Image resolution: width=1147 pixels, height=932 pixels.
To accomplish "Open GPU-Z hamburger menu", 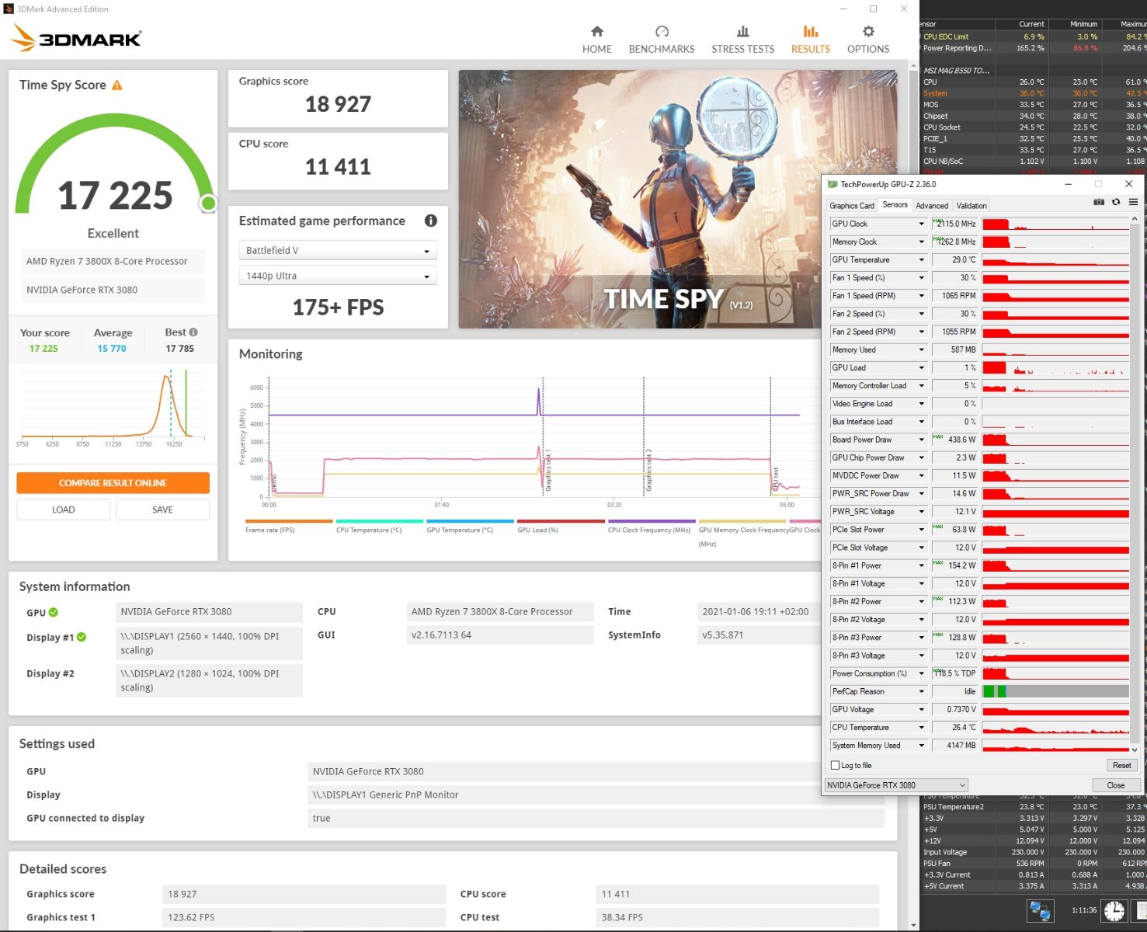I will [x=1133, y=202].
